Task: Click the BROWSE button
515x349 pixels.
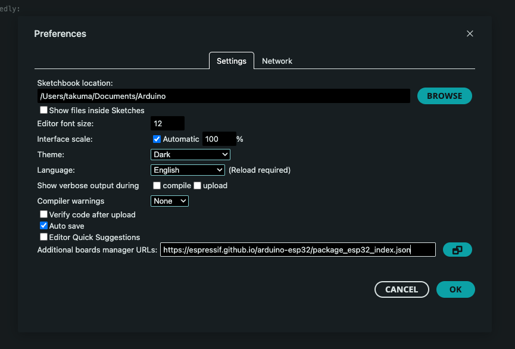Action: 444,96
